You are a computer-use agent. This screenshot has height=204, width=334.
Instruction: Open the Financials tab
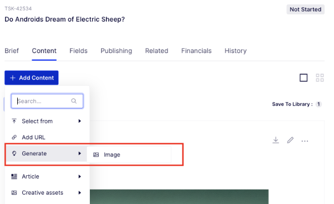(x=196, y=51)
